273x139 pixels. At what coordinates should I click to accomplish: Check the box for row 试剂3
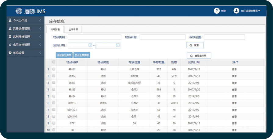click(54, 83)
